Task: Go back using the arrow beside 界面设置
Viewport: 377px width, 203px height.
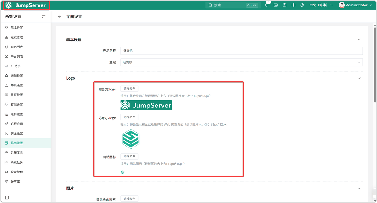Action: tap(60, 16)
